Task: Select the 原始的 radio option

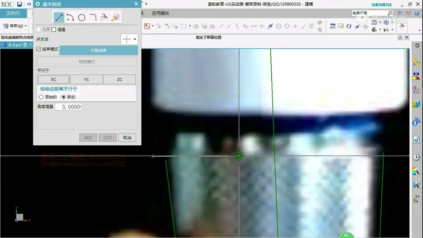Action: click(x=41, y=97)
